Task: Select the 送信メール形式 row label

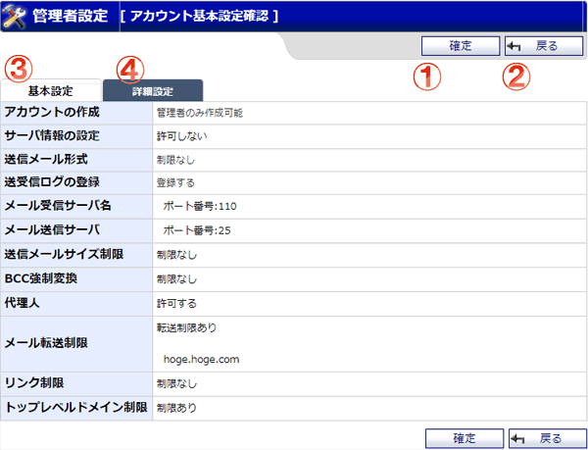Action: pyautogui.click(x=46, y=160)
